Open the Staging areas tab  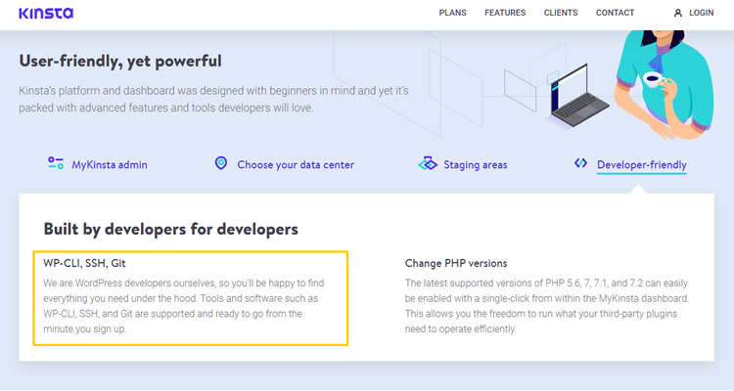coord(475,164)
